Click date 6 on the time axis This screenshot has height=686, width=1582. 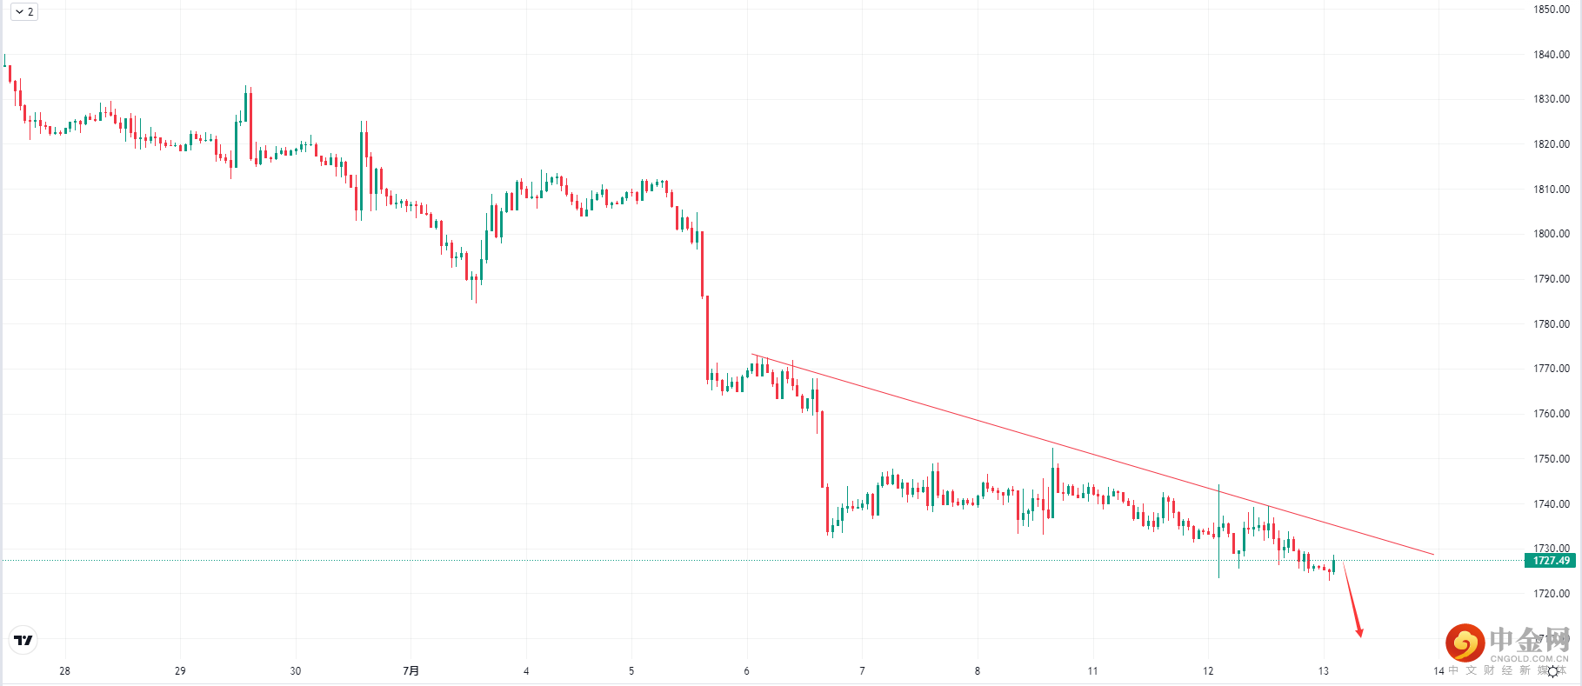(746, 670)
